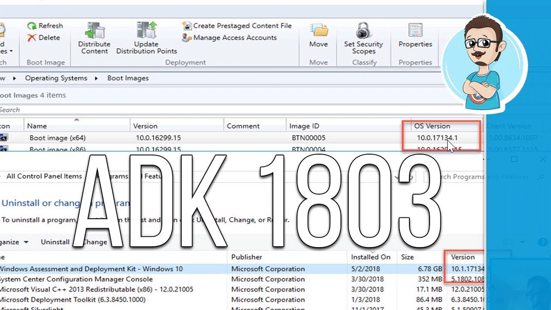Open Distribute Content
This screenshot has width=551, height=310.
(x=94, y=38)
